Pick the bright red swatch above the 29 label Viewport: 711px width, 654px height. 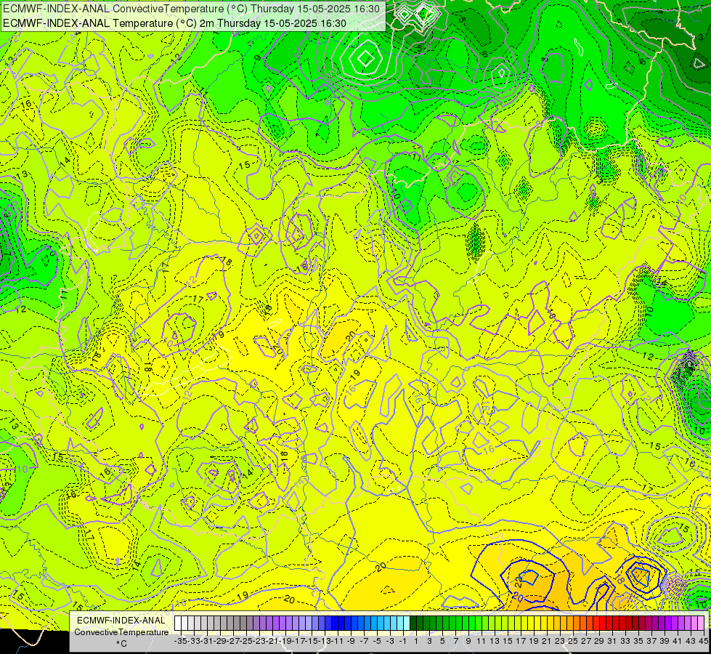(603, 623)
